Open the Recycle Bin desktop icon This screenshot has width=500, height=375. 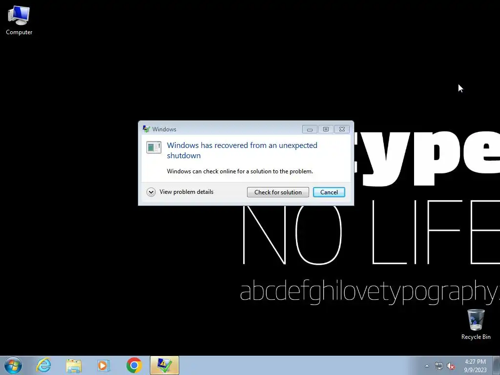[476, 324]
